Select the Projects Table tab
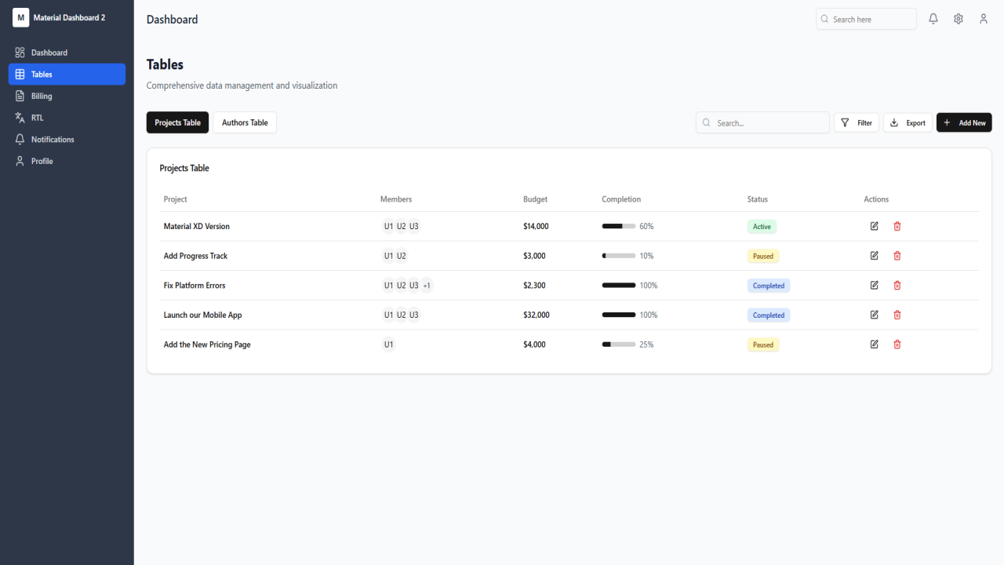1004x565 pixels. click(x=178, y=122)
